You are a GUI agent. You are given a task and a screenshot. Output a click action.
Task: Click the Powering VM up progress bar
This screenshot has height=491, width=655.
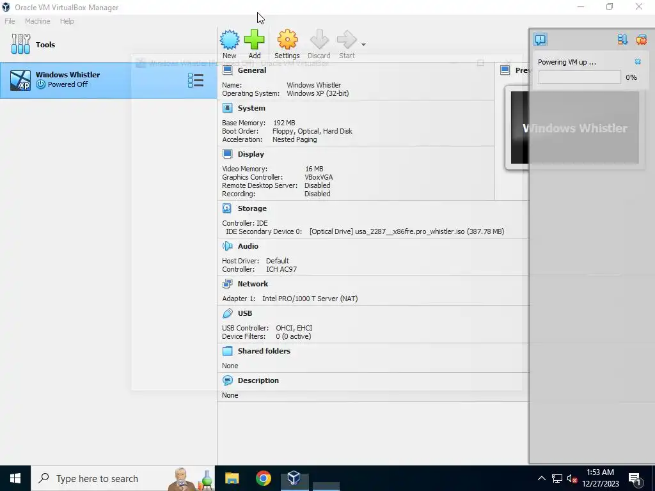(x=580, y=77)
